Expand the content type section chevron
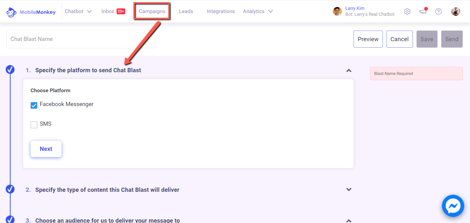The width and height of the screenshot is (470, 223). pos(349,190)
